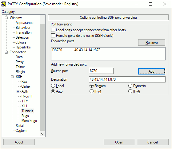Select the Local radio button
The image size is (172, 149).
pos(53,86)
